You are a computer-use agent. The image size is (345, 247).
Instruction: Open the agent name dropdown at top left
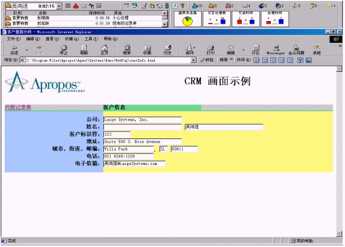pyautogui.click(x=59, y=6)
